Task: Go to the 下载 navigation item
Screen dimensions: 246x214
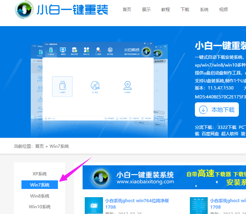Action: point(185,10)
